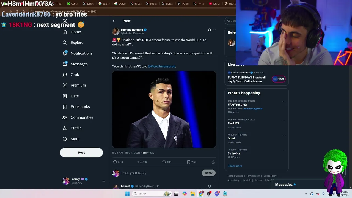Click the share icon on the post
The height and width of the screenshot is (198, 352).
tap(213, 162)
